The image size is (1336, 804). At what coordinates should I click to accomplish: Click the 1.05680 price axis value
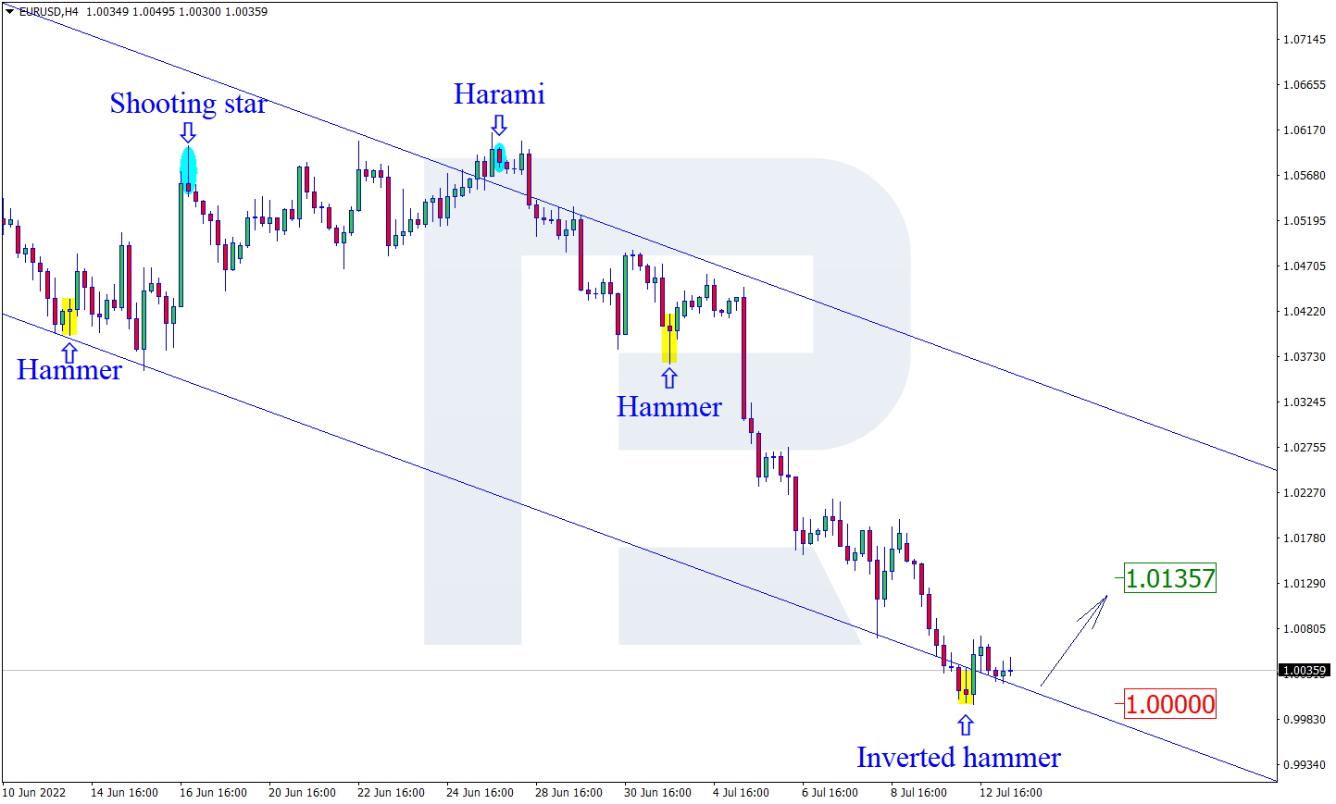pos(1304,176)
